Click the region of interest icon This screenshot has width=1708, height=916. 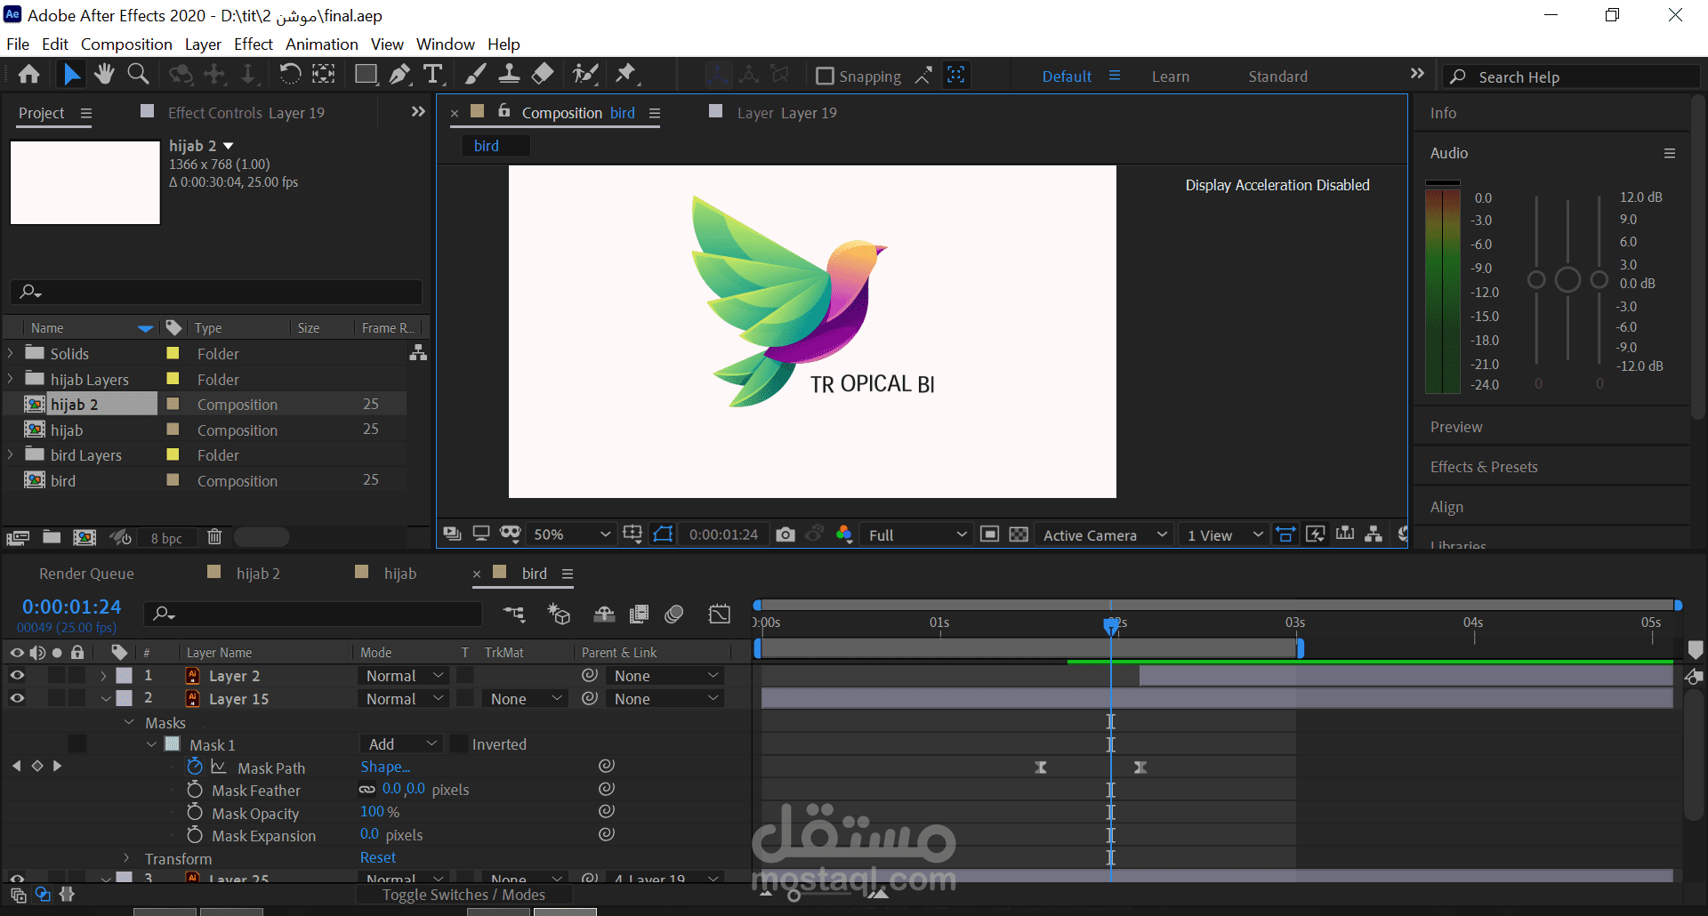point(989,534)
